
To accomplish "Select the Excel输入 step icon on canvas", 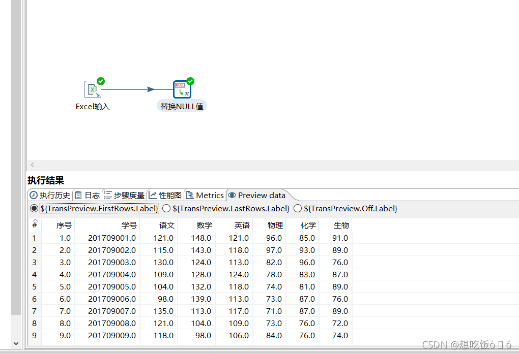I will (93, 89).
